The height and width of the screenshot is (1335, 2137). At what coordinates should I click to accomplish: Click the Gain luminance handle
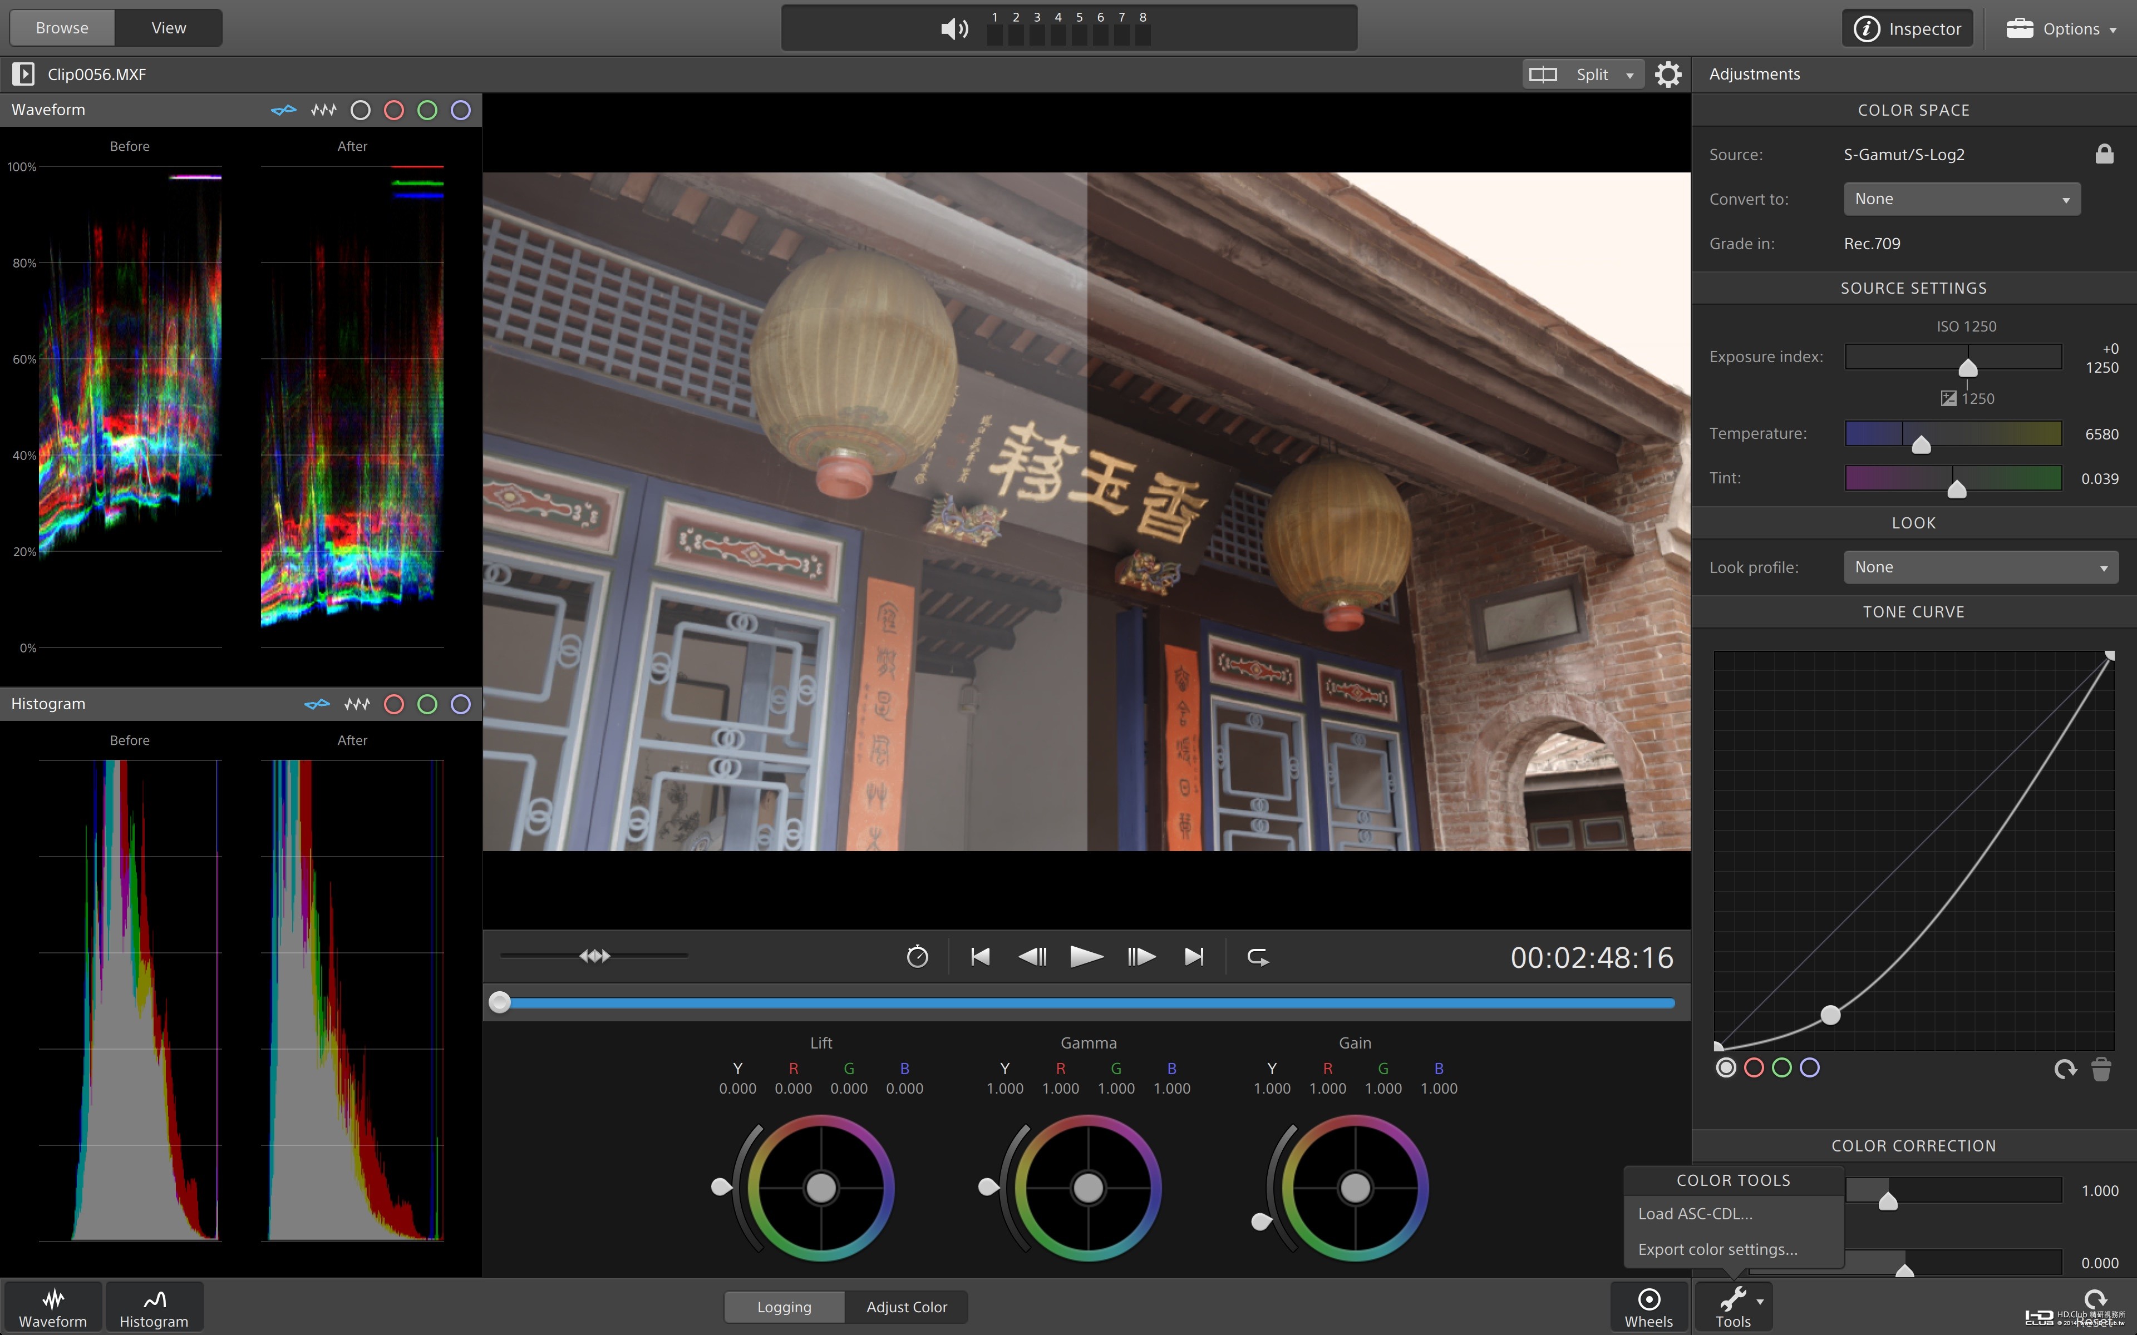click(x=1262, y=1222)
